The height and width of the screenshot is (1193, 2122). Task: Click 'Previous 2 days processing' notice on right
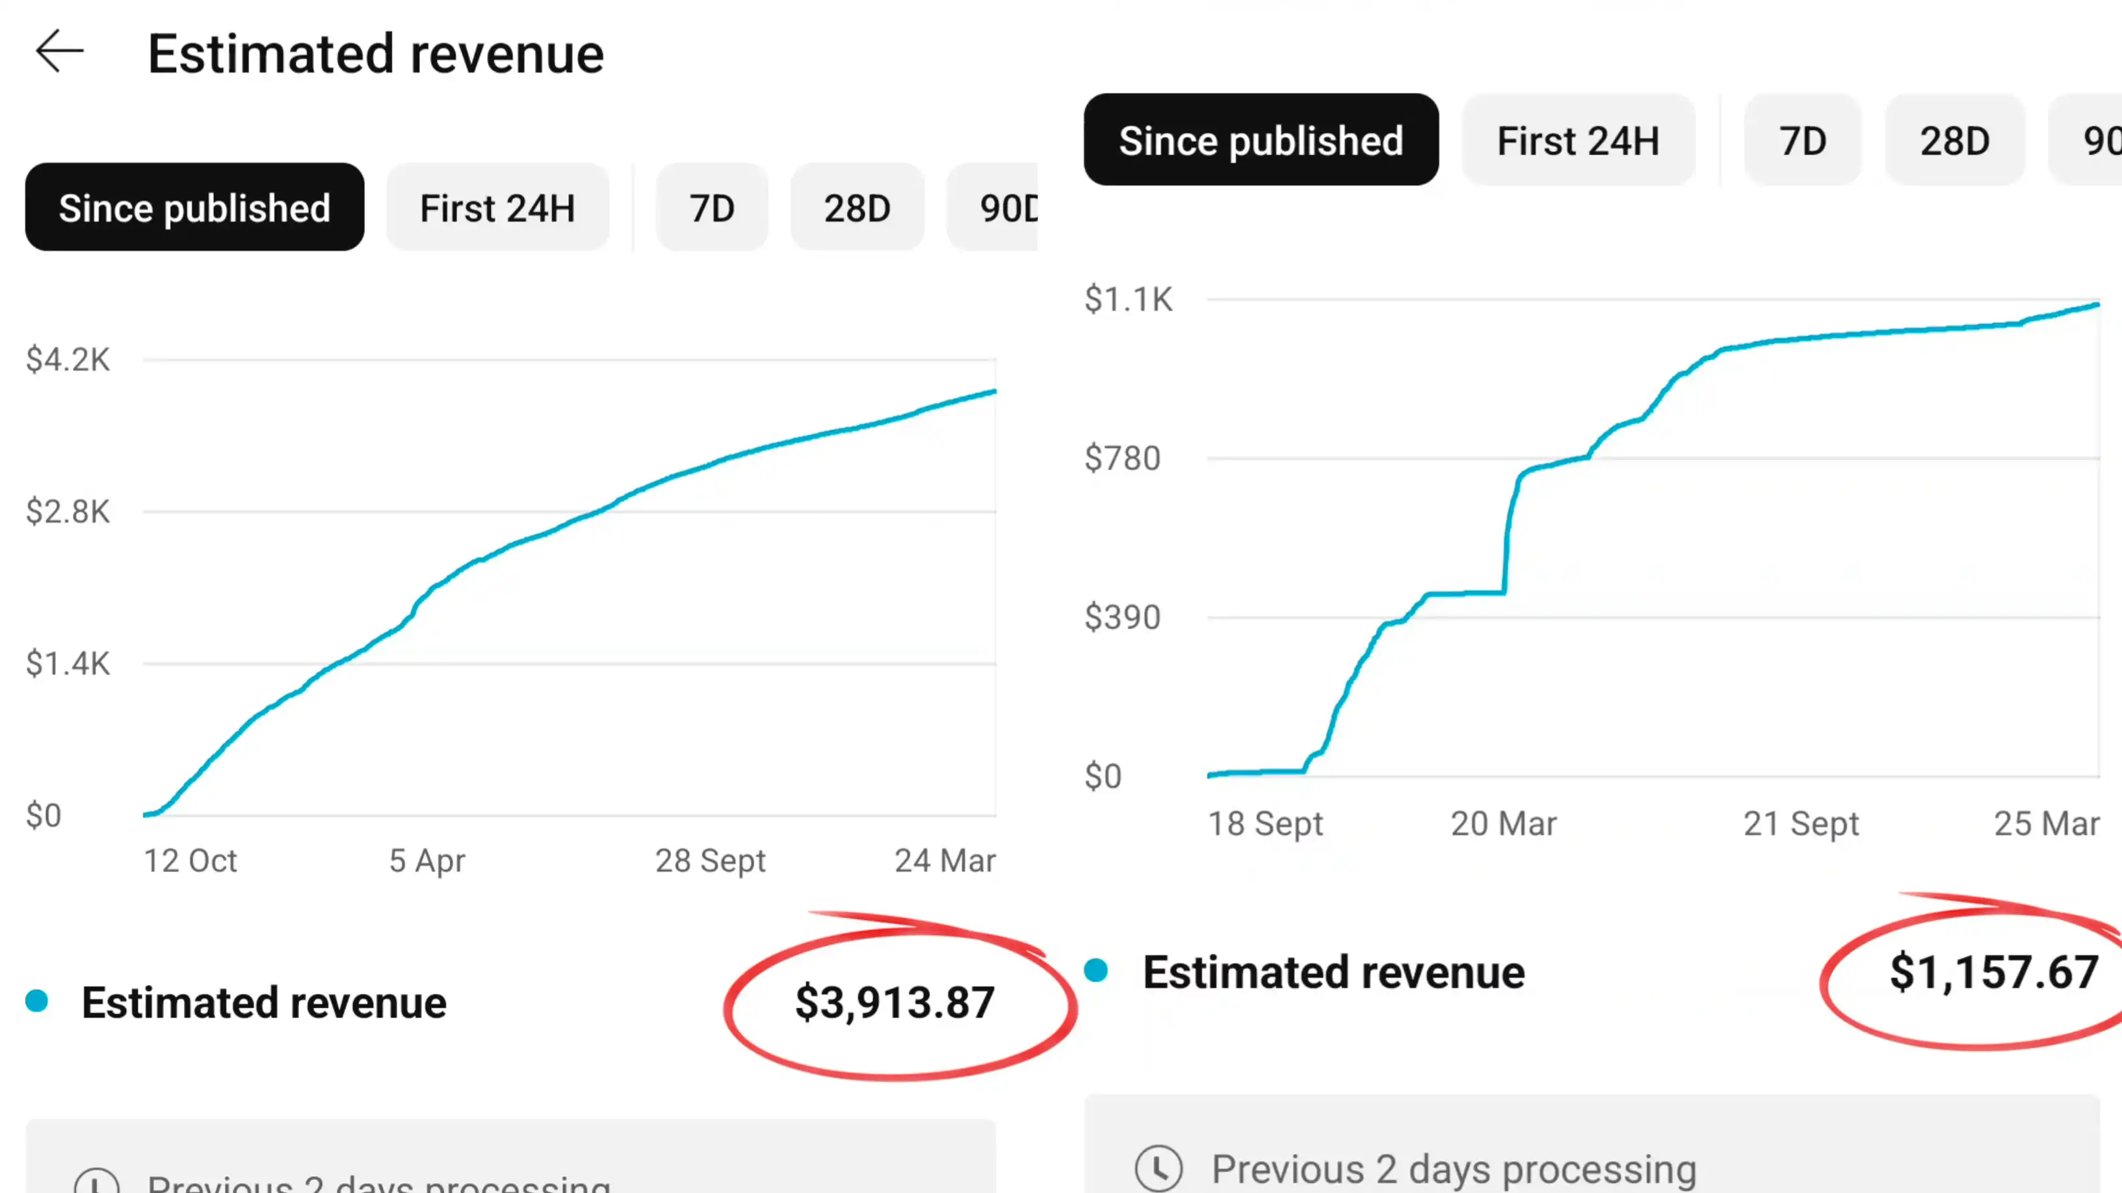(1453, 1168)
